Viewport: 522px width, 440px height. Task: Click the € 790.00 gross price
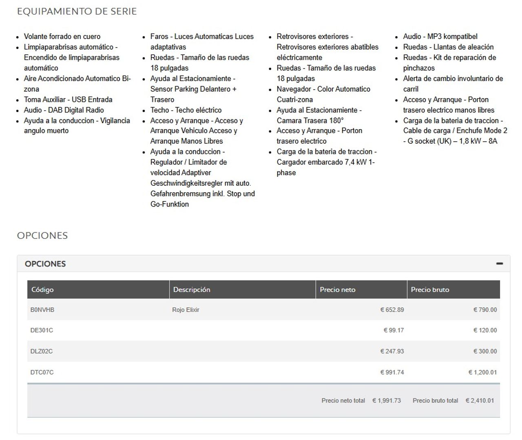(x=485, y=310)
